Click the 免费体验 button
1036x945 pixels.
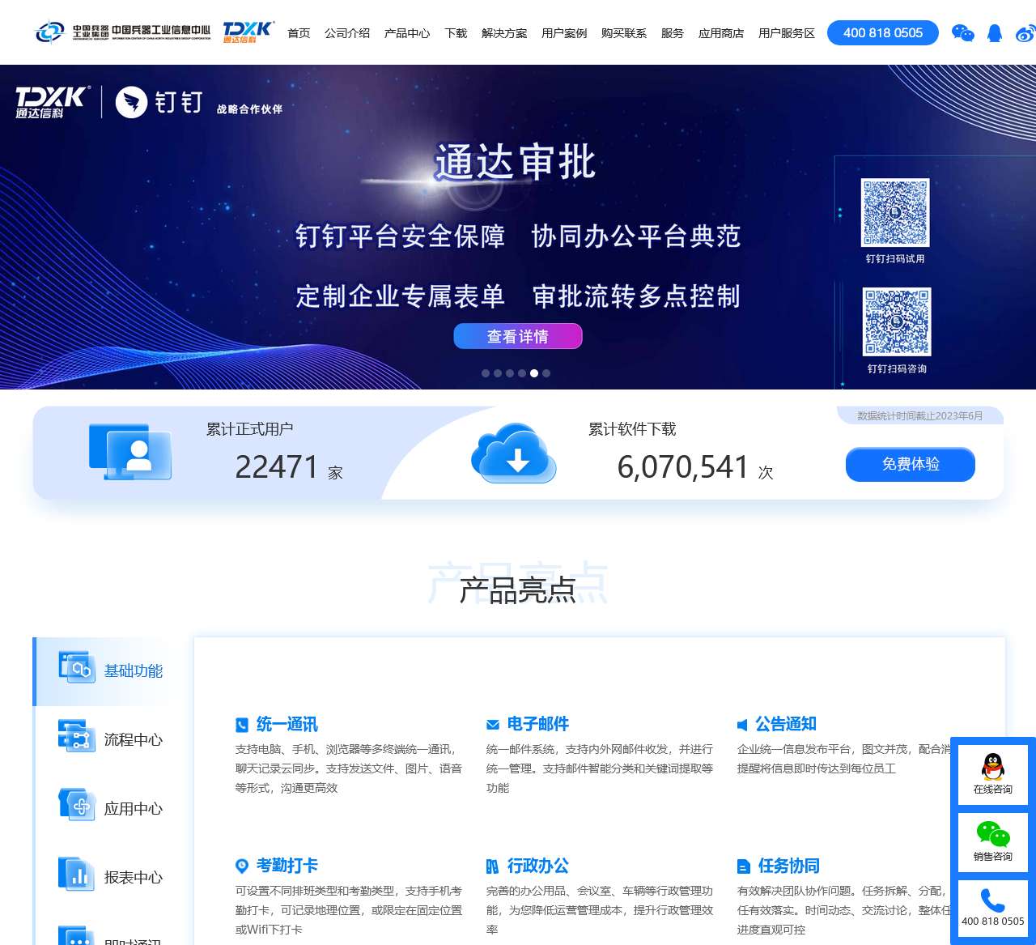910,465
